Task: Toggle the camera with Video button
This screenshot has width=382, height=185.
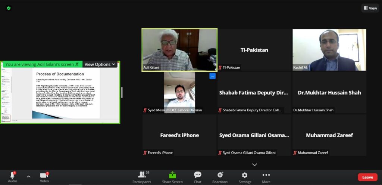Action: tap(44, 176)
